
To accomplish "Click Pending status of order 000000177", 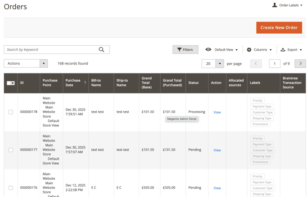I will (x=195, y=150).
